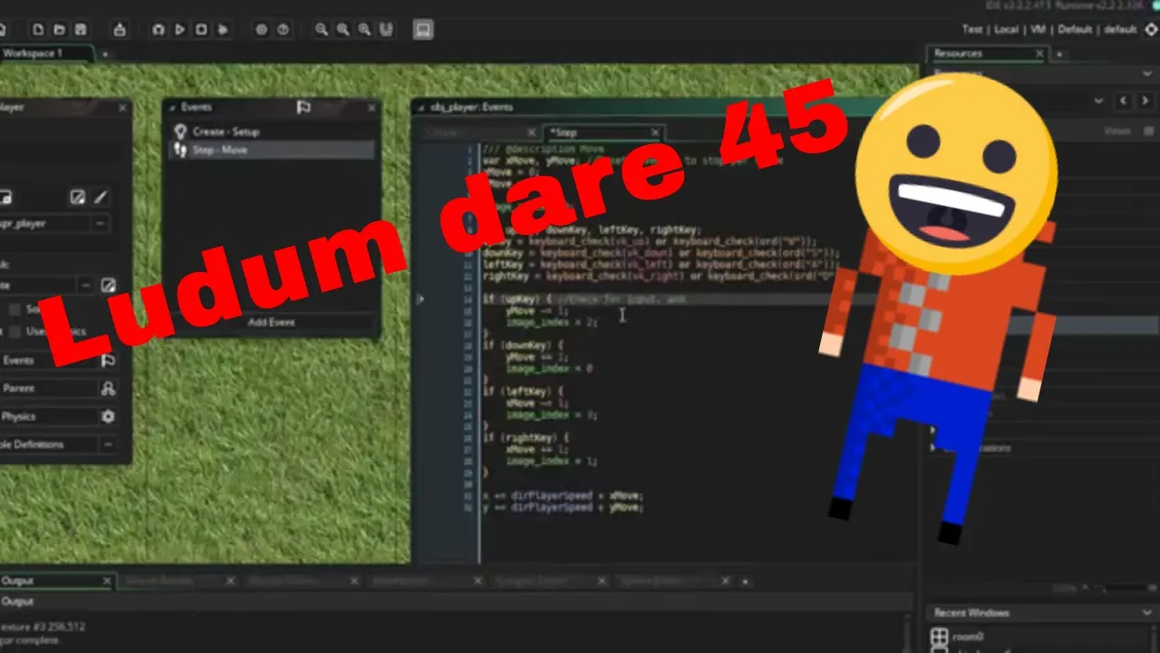Add a new workspace tab
This screenshot has width=1160, height=653.
click(104, 54)
